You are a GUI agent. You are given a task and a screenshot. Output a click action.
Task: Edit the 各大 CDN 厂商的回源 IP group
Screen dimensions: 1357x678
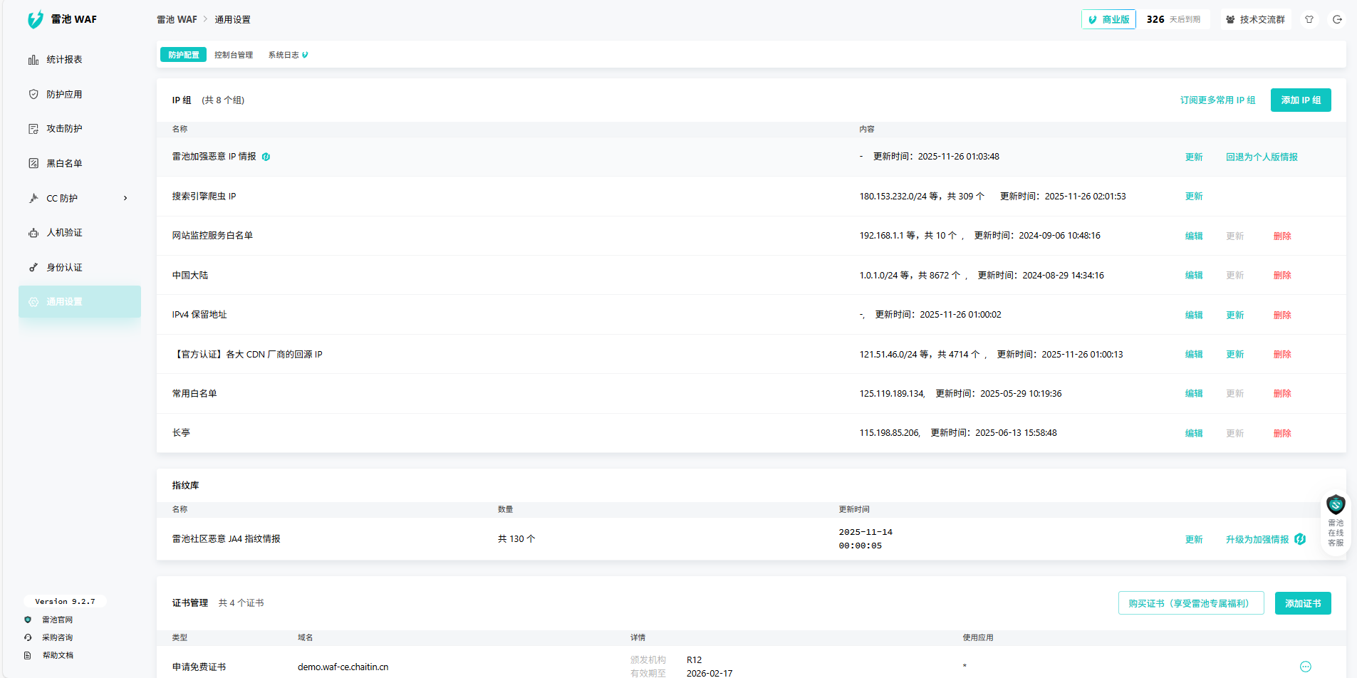pos(1194,355)
